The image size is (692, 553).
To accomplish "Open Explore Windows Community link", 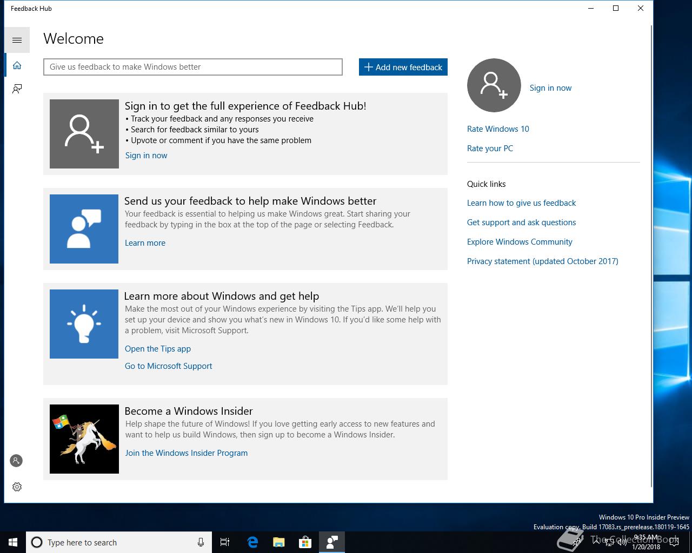I will 520,242.
